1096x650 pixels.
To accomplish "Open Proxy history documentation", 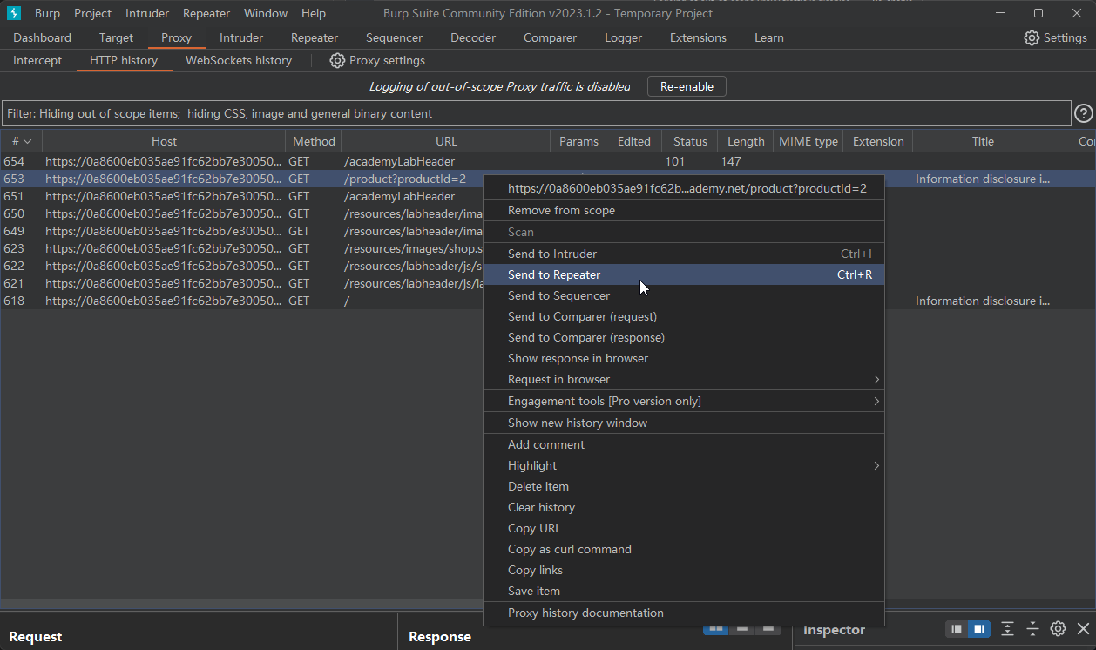I will point(684,613).
